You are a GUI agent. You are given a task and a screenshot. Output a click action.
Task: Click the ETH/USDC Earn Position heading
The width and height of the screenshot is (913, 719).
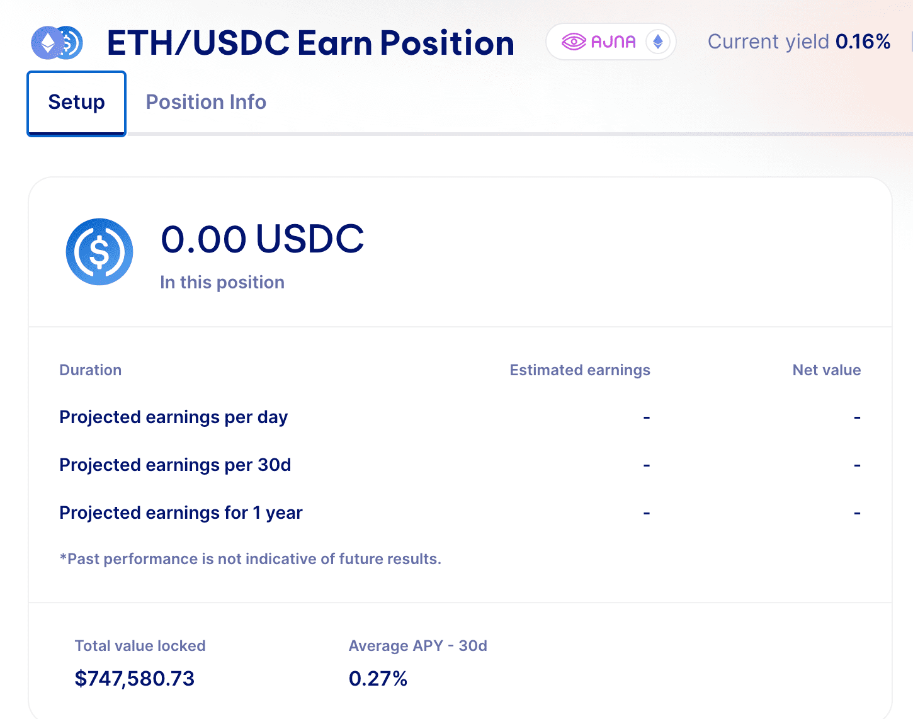(310, 43)
